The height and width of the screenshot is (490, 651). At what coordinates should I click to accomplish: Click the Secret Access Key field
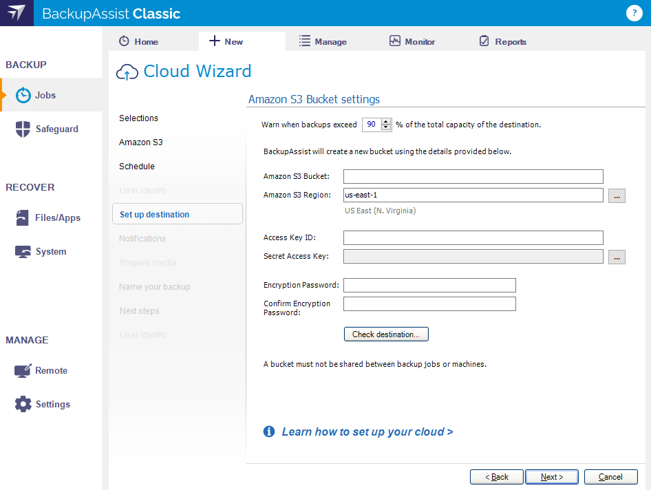473,256
